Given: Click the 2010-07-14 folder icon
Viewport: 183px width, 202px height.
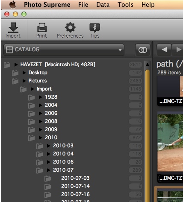Looking at the screenshot, I should tap(48, 186).
